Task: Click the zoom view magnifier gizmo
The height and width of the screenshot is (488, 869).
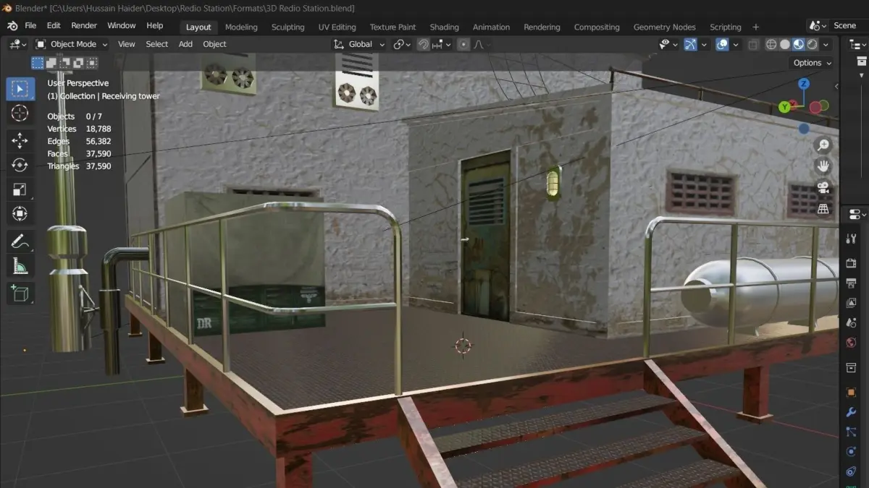Action: pyautogui.click(x=823, y=145)
